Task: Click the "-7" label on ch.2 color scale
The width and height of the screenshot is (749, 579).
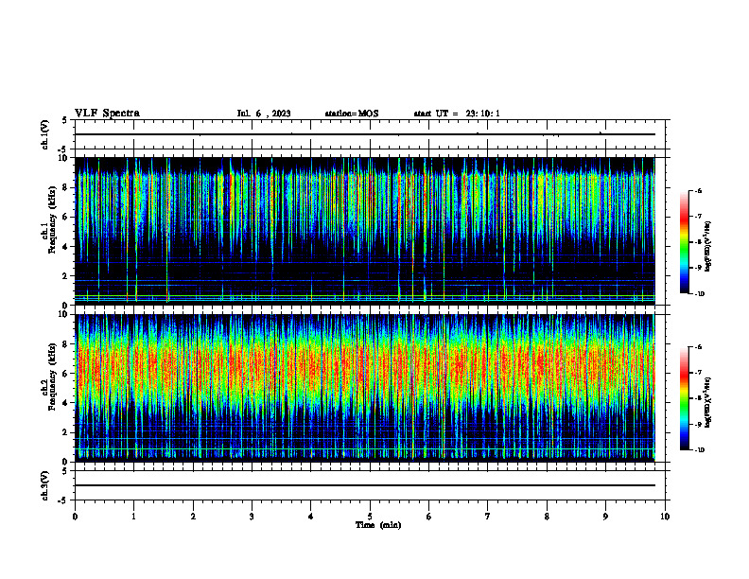Action: pos(698,373)
